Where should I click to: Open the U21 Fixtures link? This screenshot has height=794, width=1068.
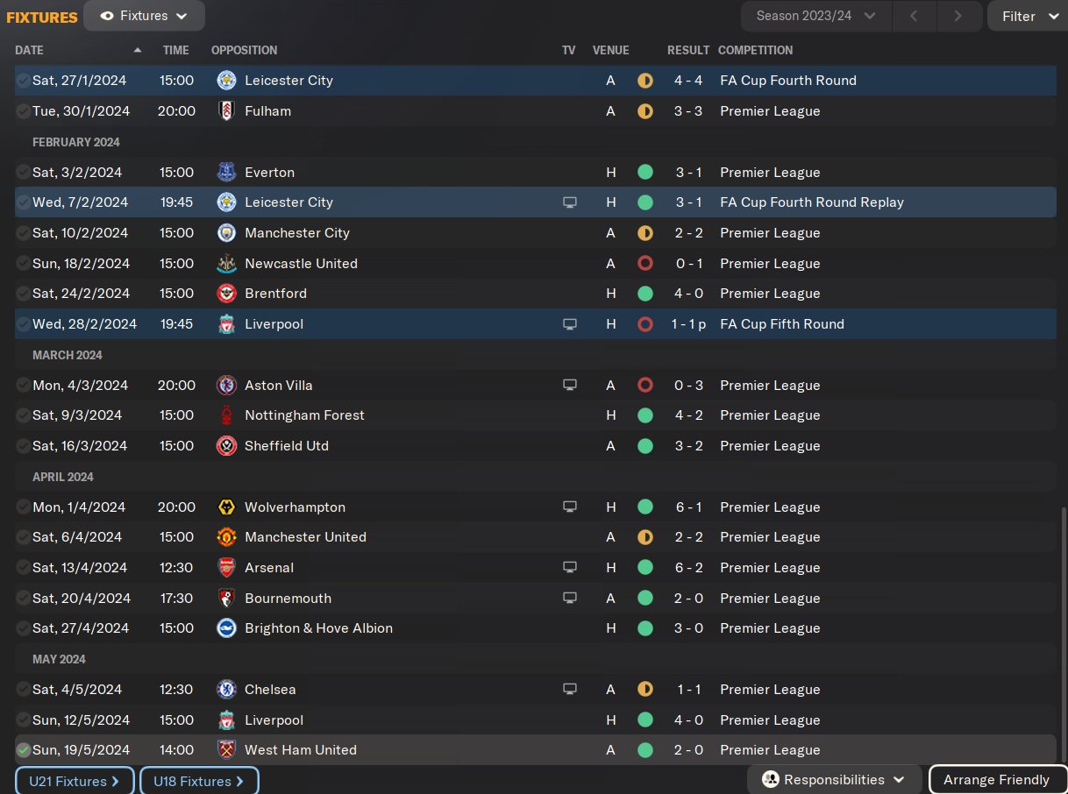pos(75,781)
